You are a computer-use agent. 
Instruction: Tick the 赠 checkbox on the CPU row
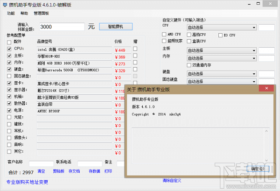click(x=135, y=49)
